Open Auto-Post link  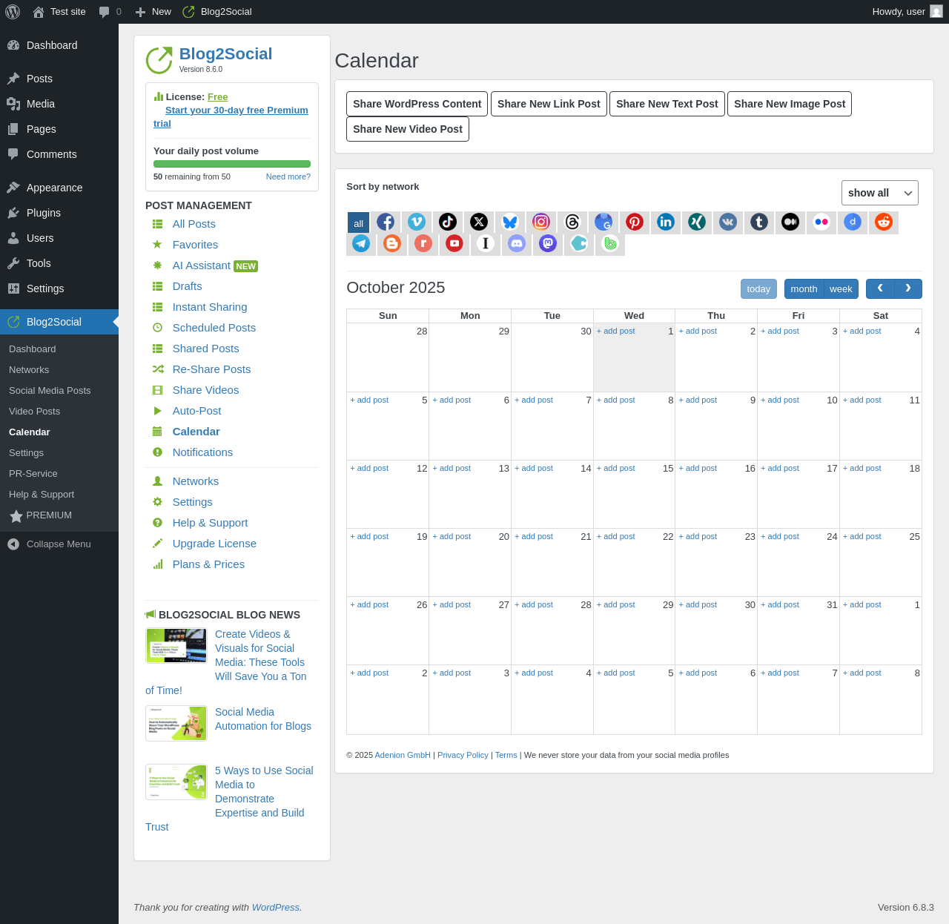[197, 411]
